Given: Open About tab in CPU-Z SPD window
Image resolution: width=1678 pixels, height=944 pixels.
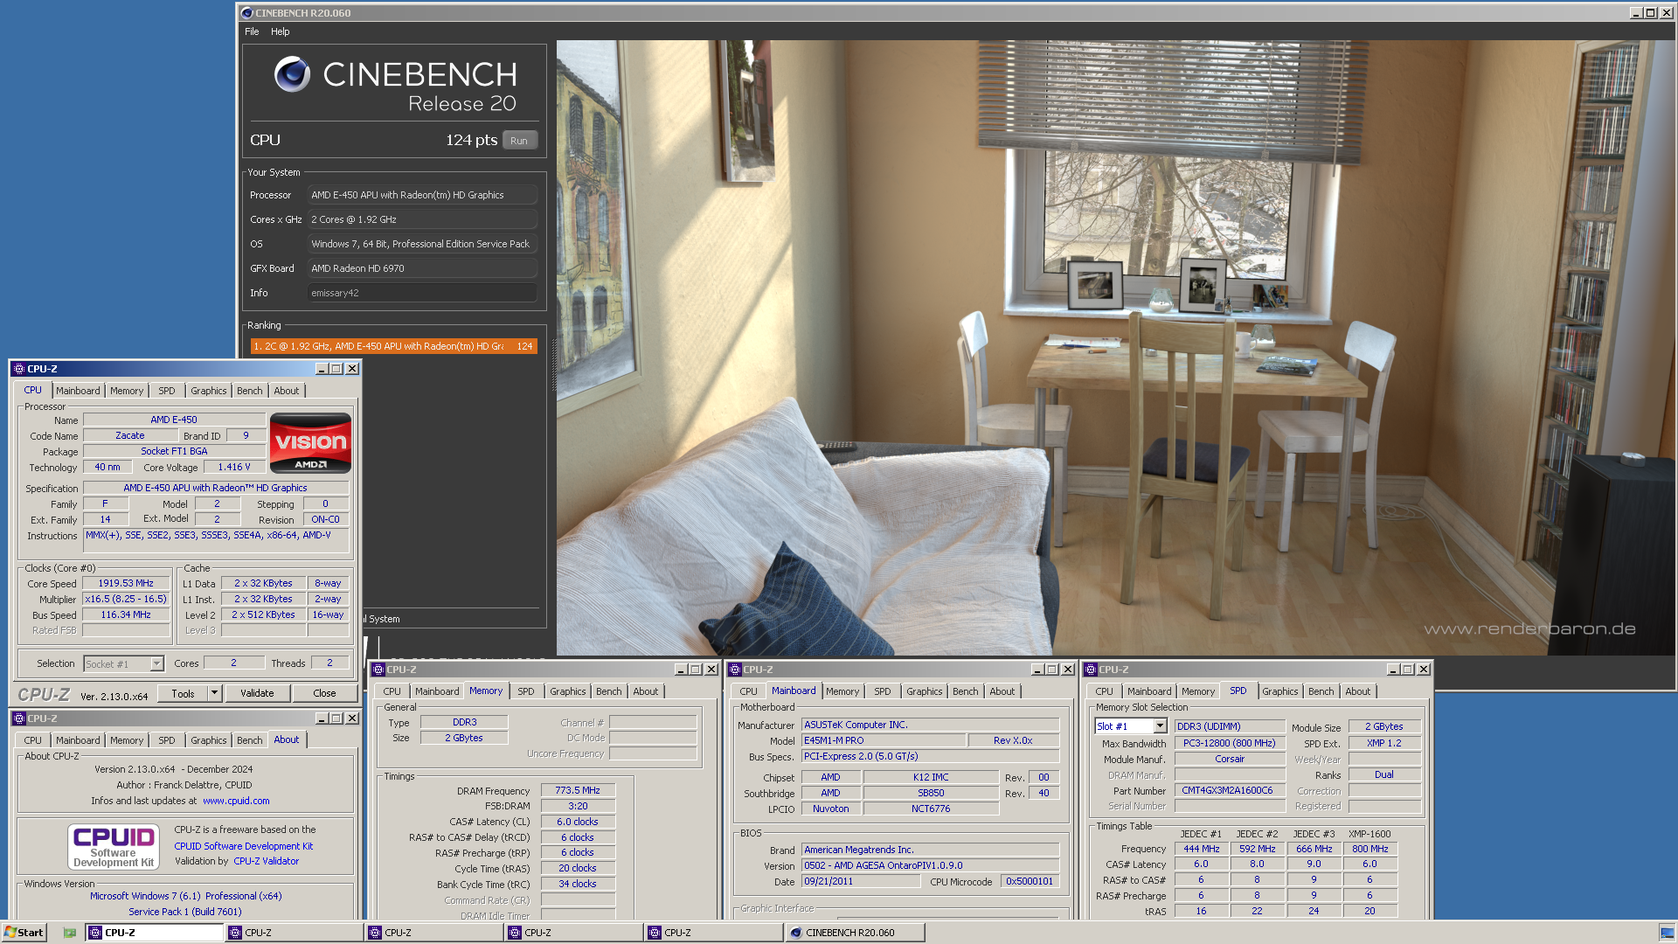Looking at the screenshot, I should (x=1357, y=691).
